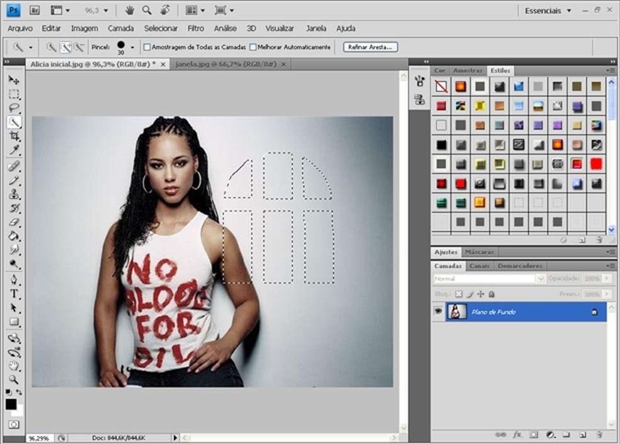
Task: Choose Add to selection brush mode
Action: click(x=66, y=47)
